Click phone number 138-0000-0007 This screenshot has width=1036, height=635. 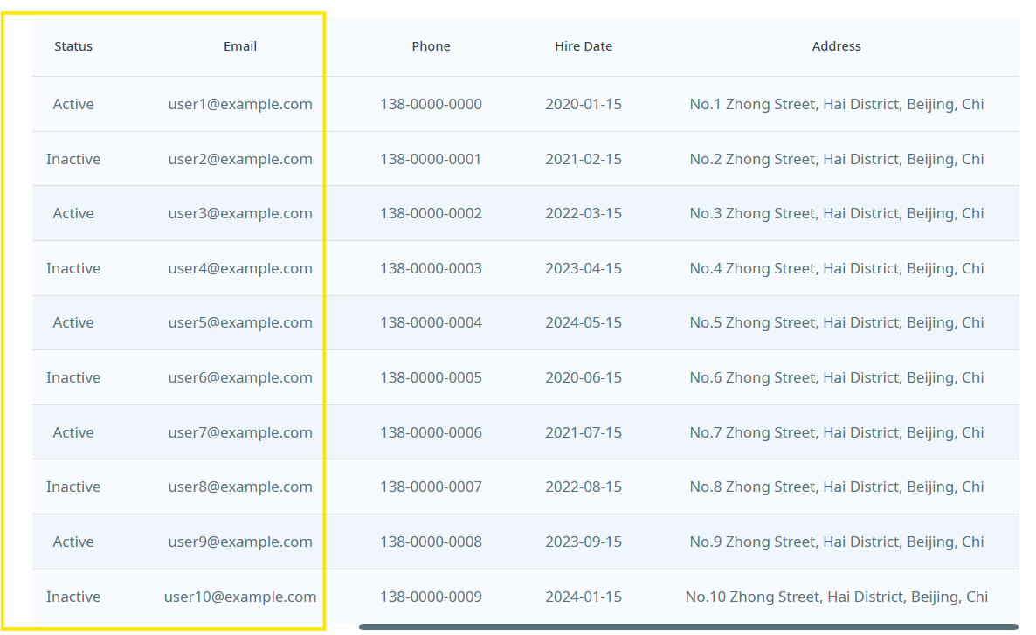click(x=431, y=487)
